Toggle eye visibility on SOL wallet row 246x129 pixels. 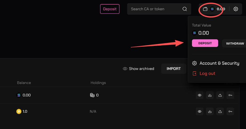200,95
